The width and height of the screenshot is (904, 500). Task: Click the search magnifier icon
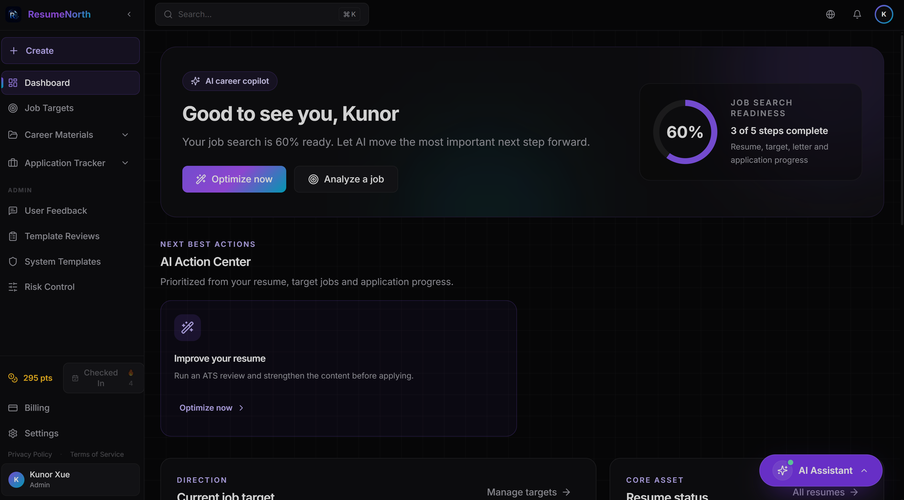click(x=168, y=15)
